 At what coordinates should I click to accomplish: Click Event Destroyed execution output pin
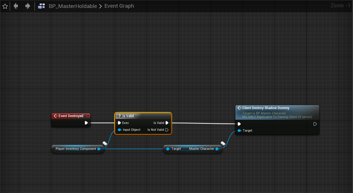86,123
